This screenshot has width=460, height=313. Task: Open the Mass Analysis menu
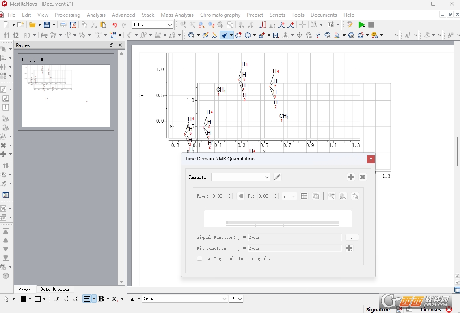pos(177,15)
